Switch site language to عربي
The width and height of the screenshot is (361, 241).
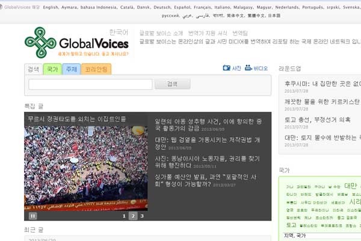tap(187, 16)
